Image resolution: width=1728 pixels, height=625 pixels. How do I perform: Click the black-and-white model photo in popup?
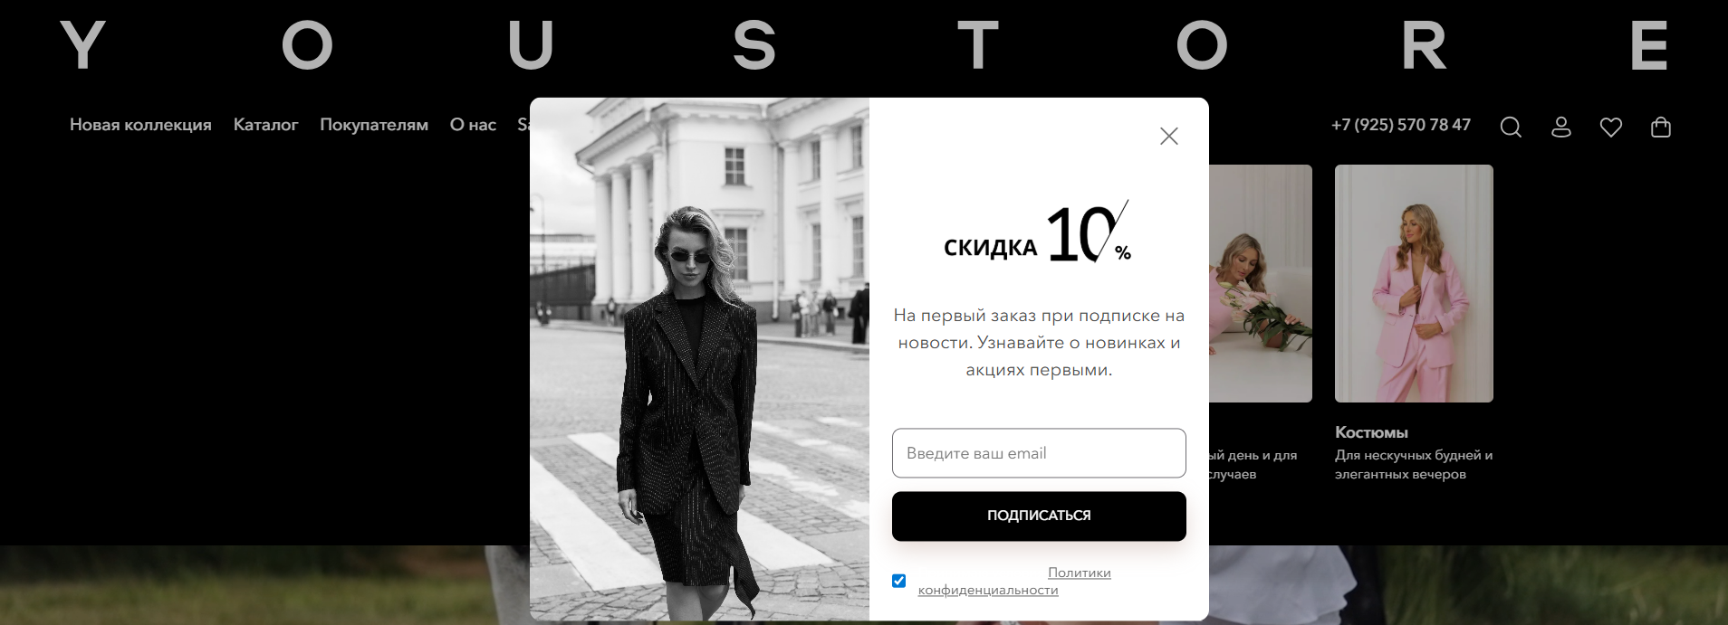coord(699,359)
